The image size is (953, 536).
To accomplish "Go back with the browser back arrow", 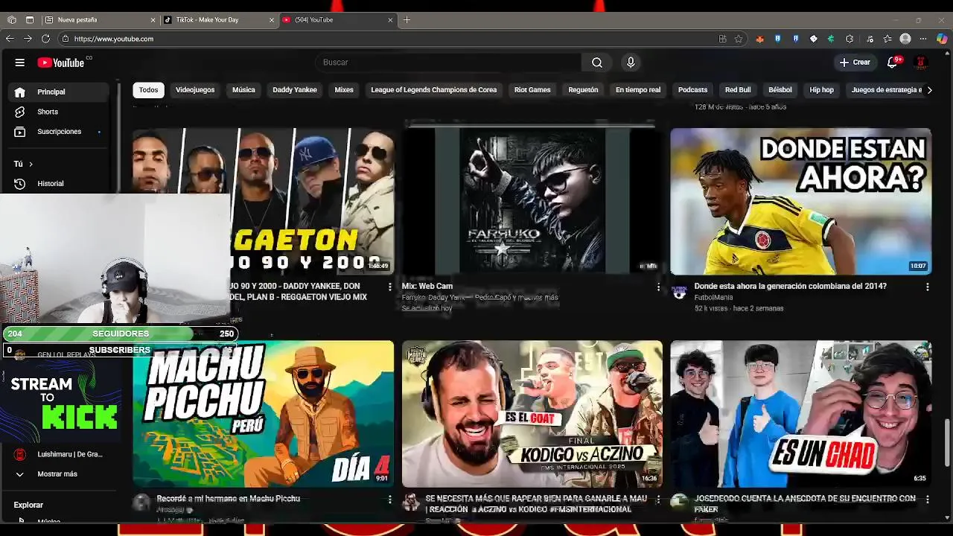I will 10,39.
